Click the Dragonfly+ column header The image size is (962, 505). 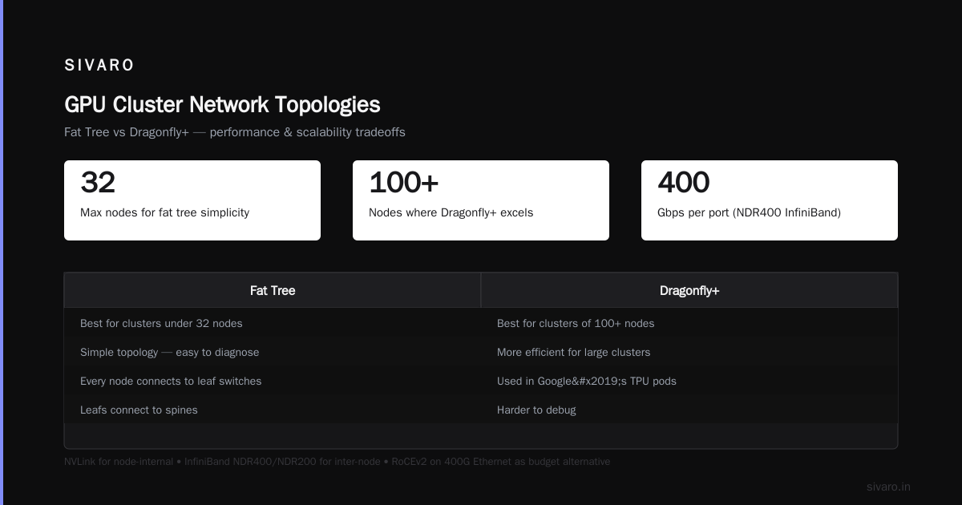coord(689,290)
